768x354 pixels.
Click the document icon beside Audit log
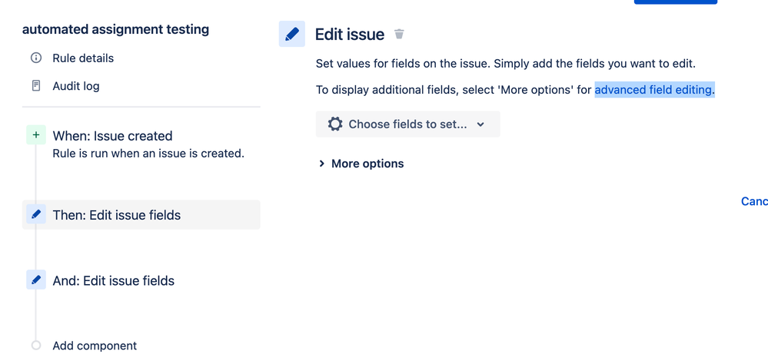pos(36,85)
